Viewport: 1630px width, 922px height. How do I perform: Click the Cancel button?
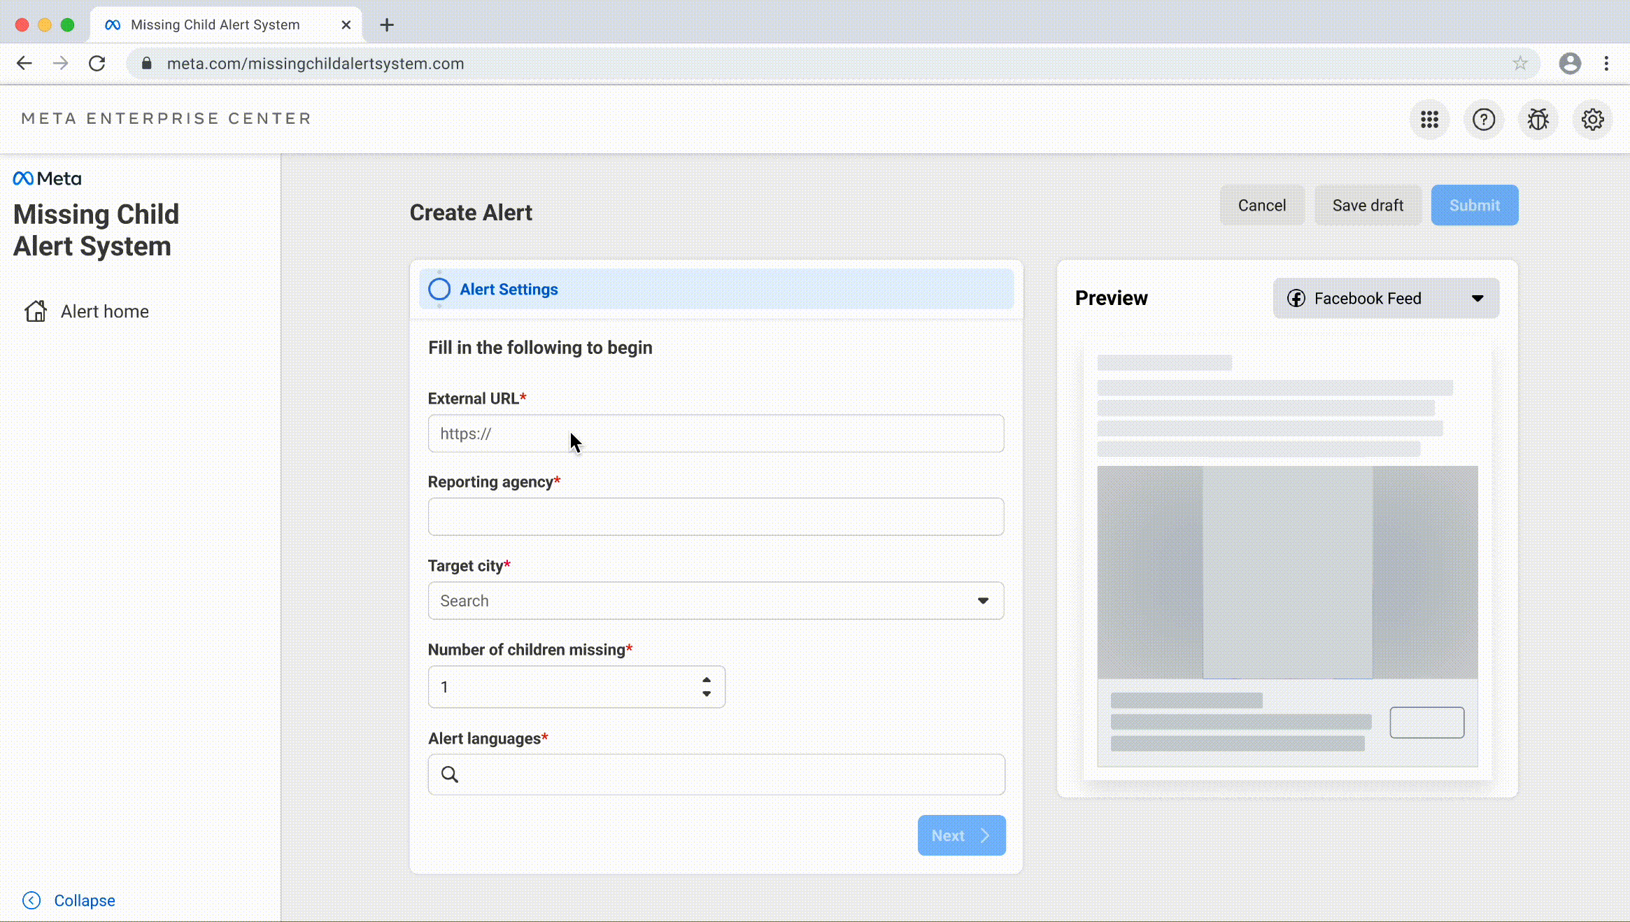click(x=1261, y=206)
